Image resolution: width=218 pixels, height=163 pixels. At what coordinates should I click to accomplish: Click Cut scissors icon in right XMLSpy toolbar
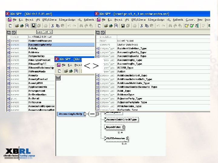[141, 26]
